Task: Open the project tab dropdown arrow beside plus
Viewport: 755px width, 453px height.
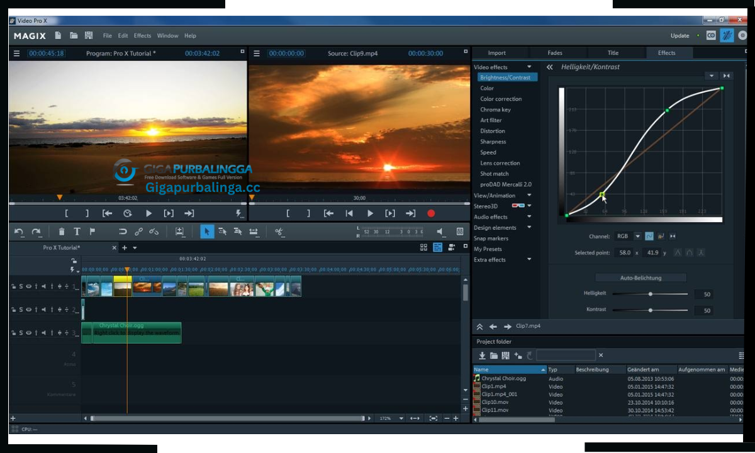Action: point(135,248)
